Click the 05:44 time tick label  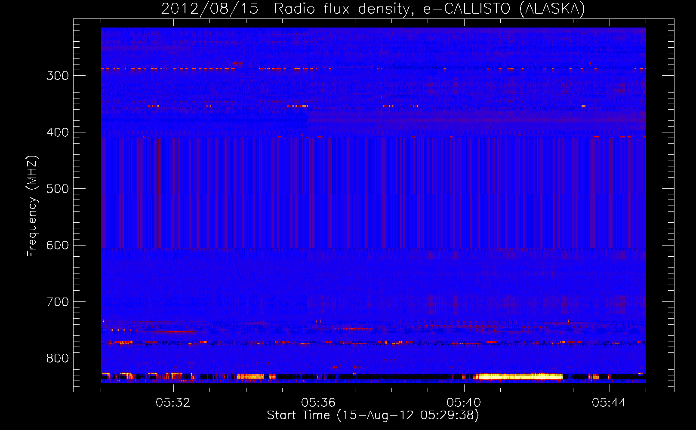609,402
